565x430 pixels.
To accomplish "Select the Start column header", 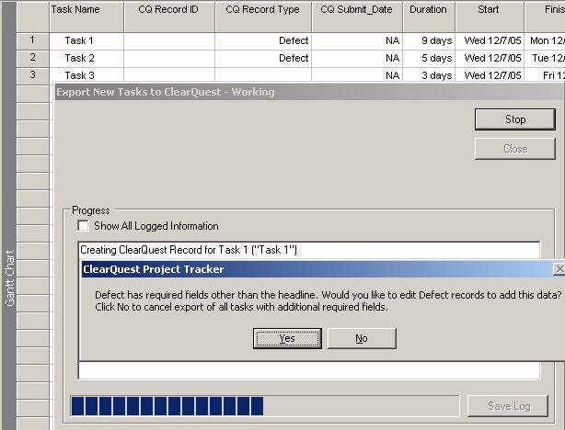I will point(490,17).
